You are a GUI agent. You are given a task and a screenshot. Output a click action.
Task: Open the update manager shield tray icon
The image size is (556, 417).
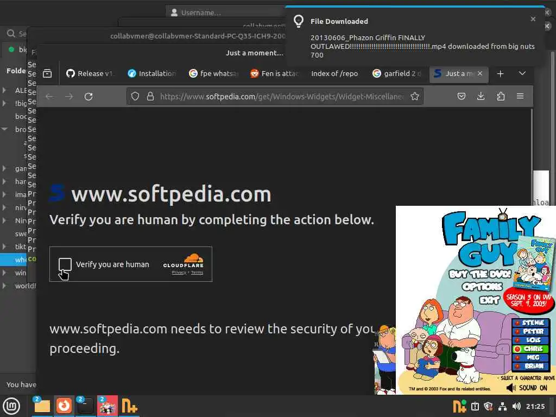click(488, 406)
